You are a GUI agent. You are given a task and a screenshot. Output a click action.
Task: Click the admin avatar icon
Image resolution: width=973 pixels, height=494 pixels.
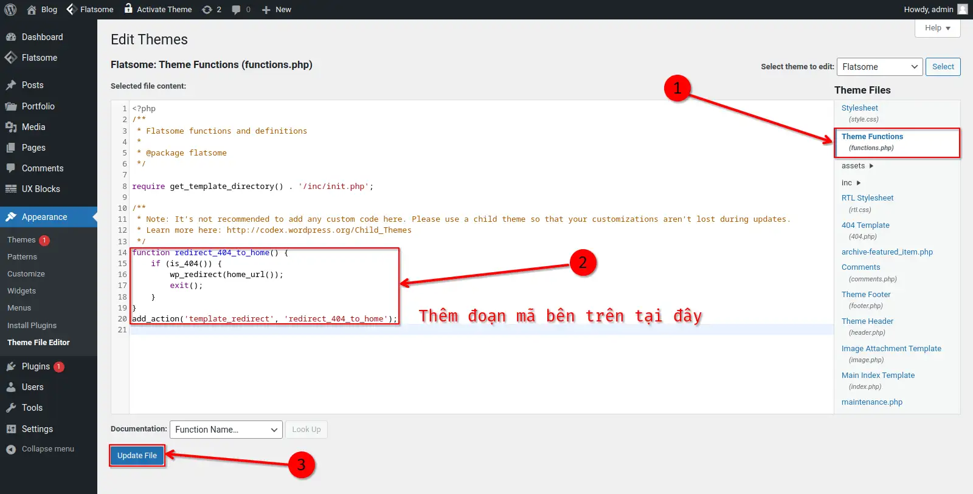point(962,9)
